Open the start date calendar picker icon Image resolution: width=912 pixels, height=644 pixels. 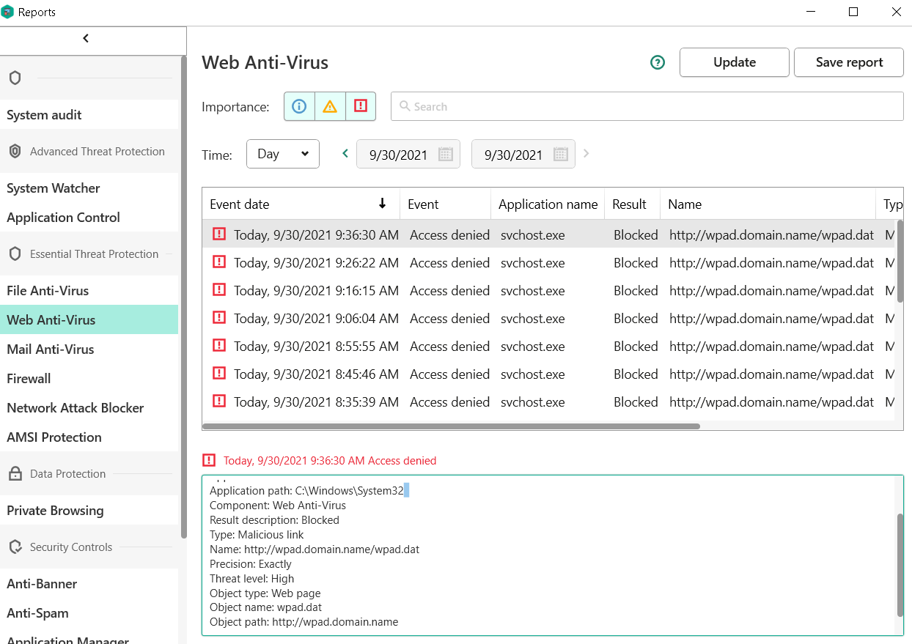[445, 155]
